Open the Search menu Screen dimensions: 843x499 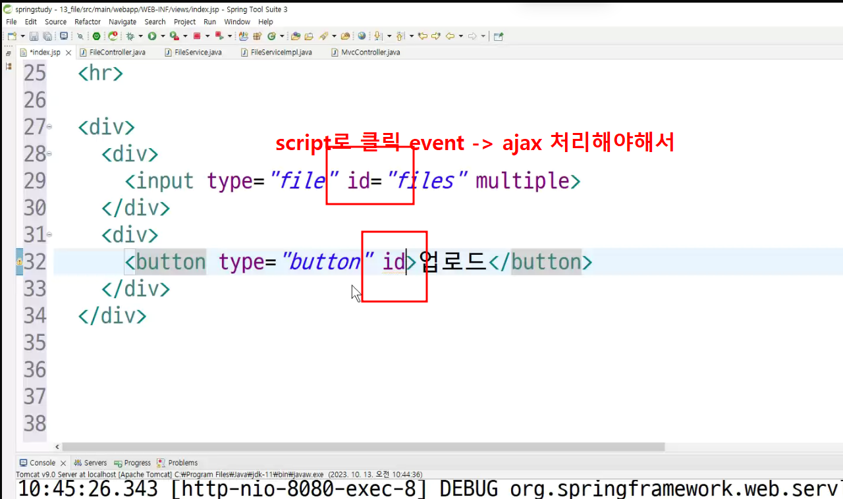[x=155, y=22]
